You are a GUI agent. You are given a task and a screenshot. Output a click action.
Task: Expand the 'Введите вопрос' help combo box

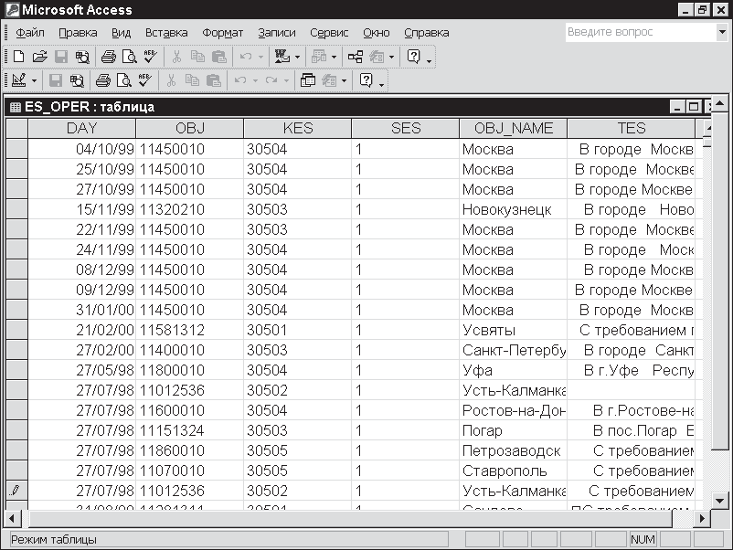pos(721,32)
